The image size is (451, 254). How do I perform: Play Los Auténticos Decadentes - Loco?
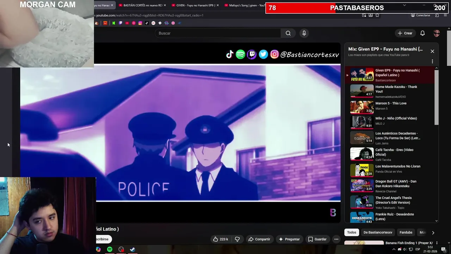point(391,138)
